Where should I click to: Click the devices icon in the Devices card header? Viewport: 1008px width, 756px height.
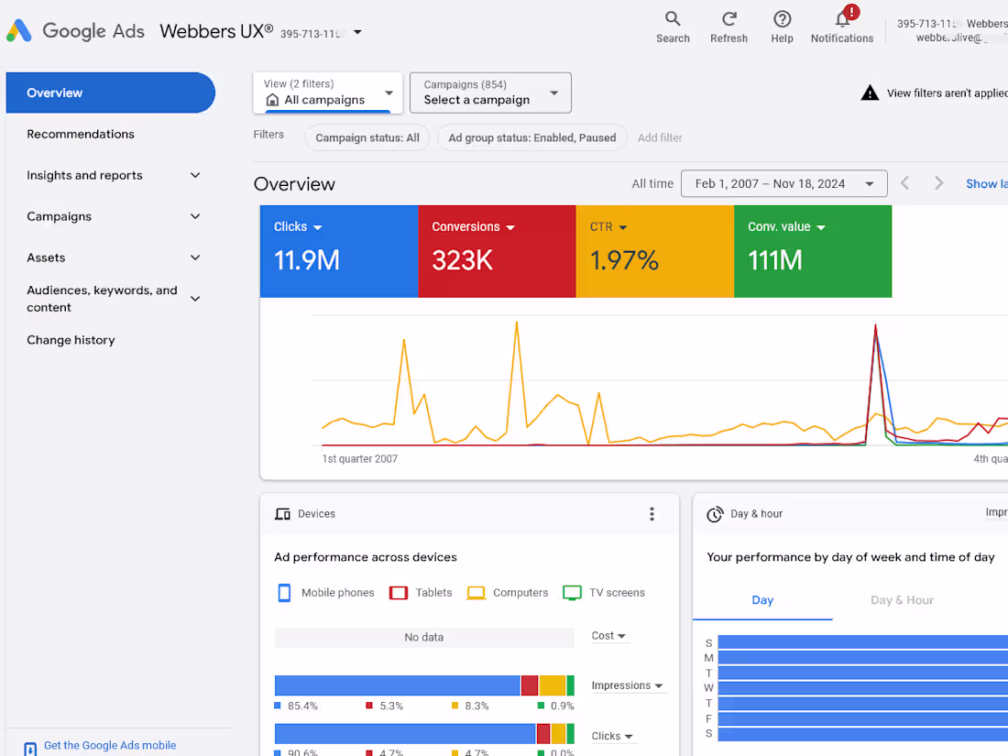(282, 514)
